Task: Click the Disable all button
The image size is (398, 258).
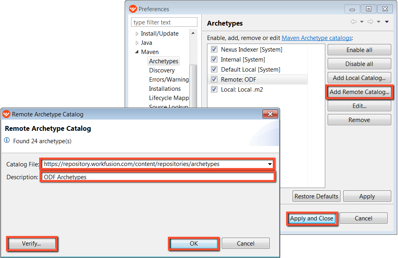Action: click(x=359, y=64)
